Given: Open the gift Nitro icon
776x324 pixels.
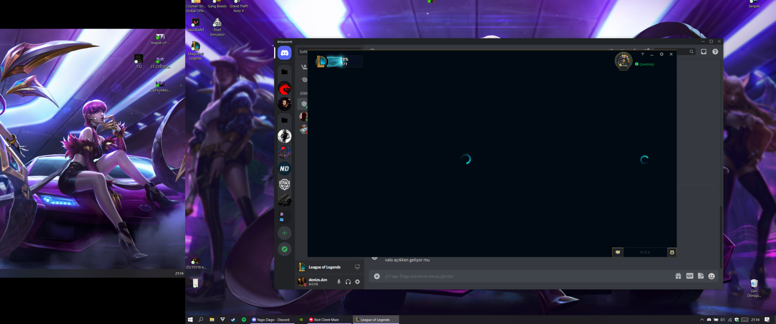Looking at the screenshot, I should 678,276.
